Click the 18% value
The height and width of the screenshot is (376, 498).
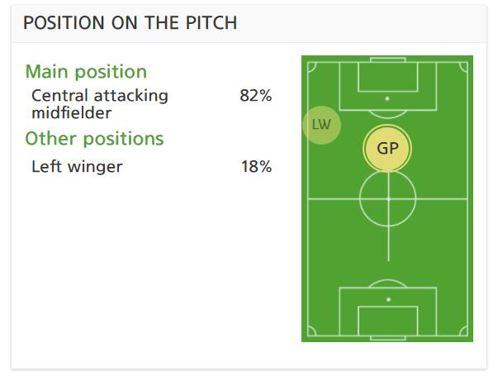pyautogui.click(x=256, y=166)
